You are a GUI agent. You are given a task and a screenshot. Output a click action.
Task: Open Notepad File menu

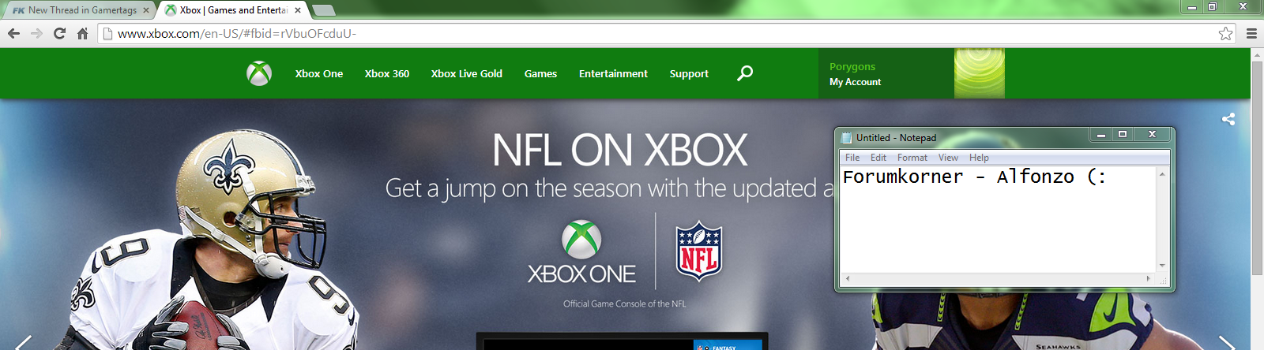(852, 158)
